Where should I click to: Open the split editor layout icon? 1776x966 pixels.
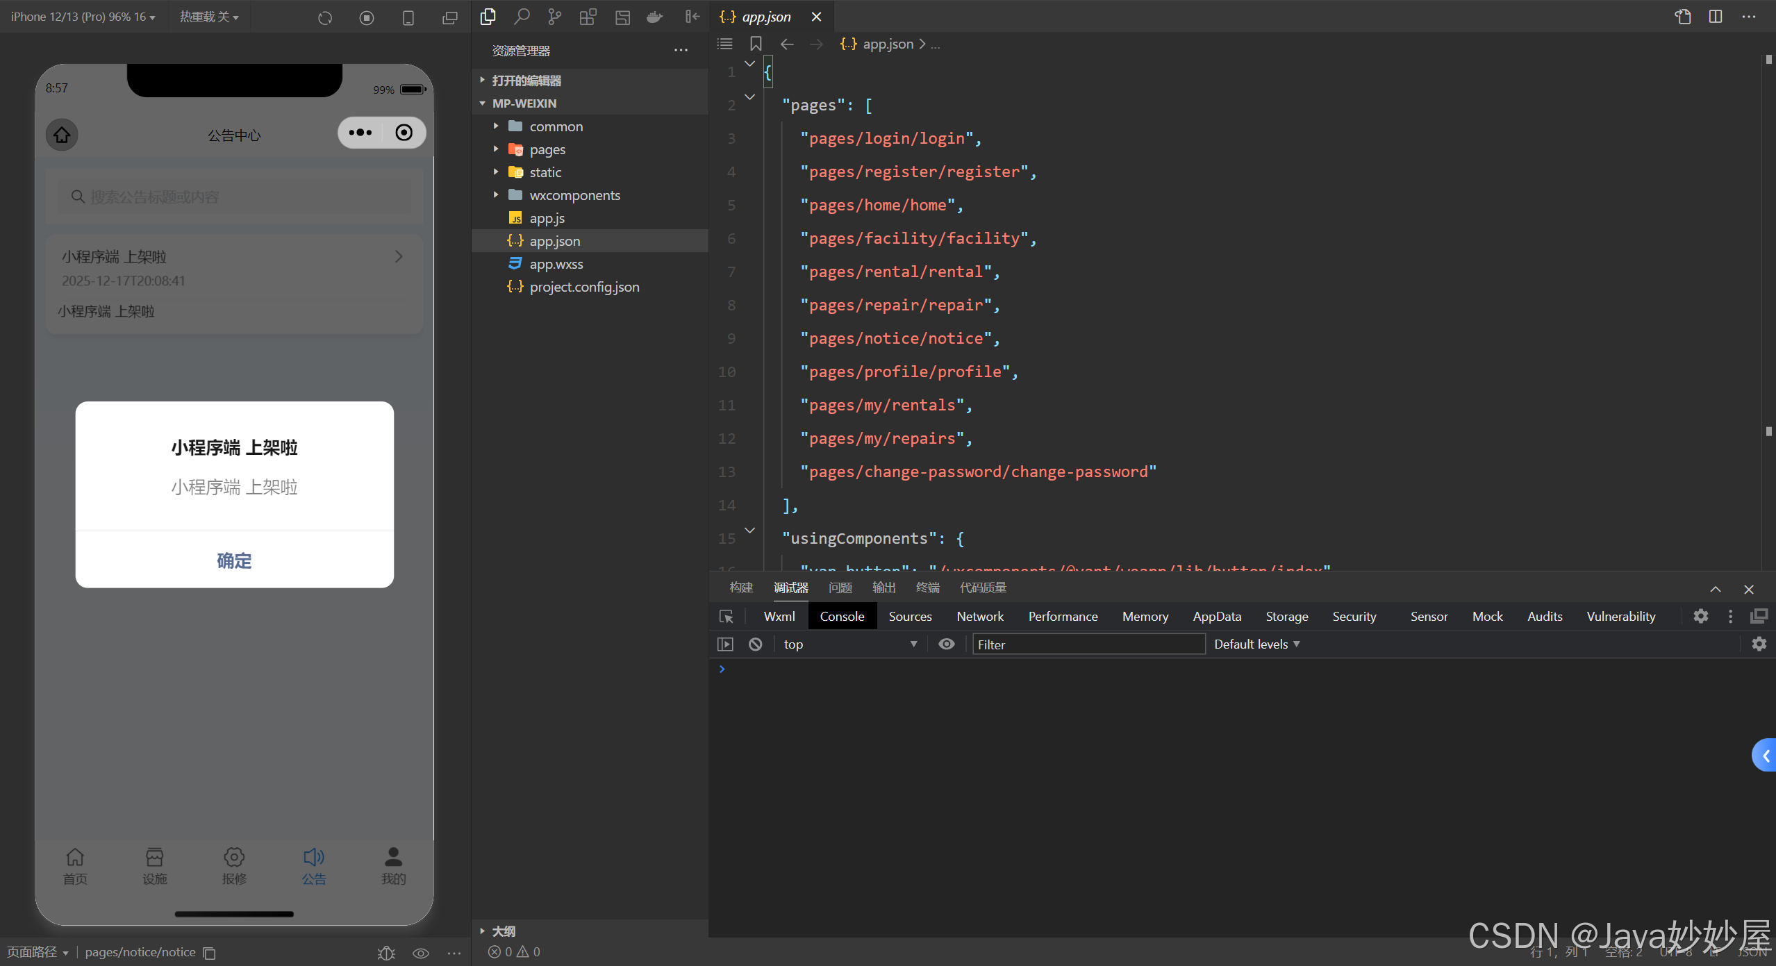[x=1715, y=17]
